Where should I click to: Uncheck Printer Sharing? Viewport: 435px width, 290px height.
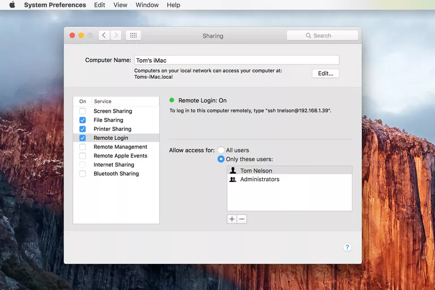[82, 129]
